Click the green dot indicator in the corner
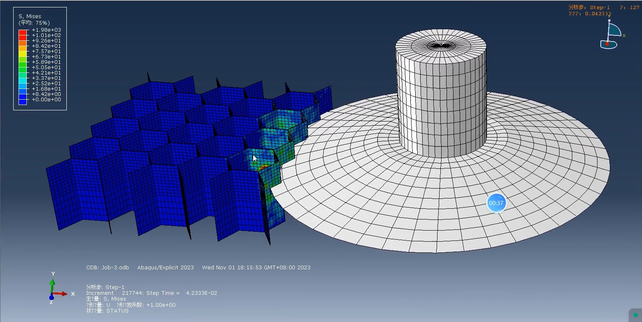The height and width of the screenshot is (322, 642). coord(635,315)
